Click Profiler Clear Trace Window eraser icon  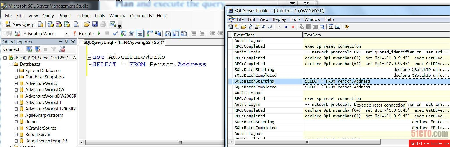tap(270, 27)
